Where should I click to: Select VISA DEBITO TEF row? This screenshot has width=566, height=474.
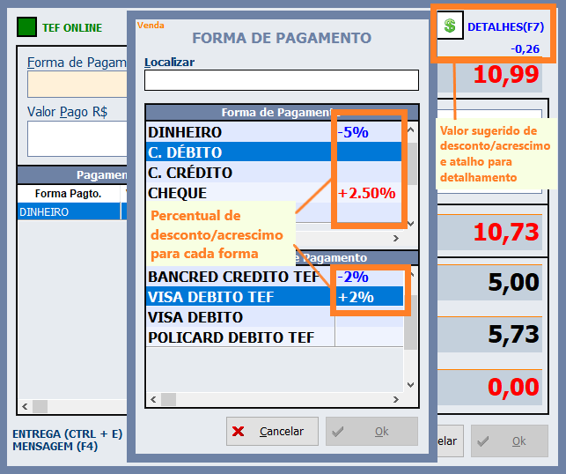tap(239, 297)
